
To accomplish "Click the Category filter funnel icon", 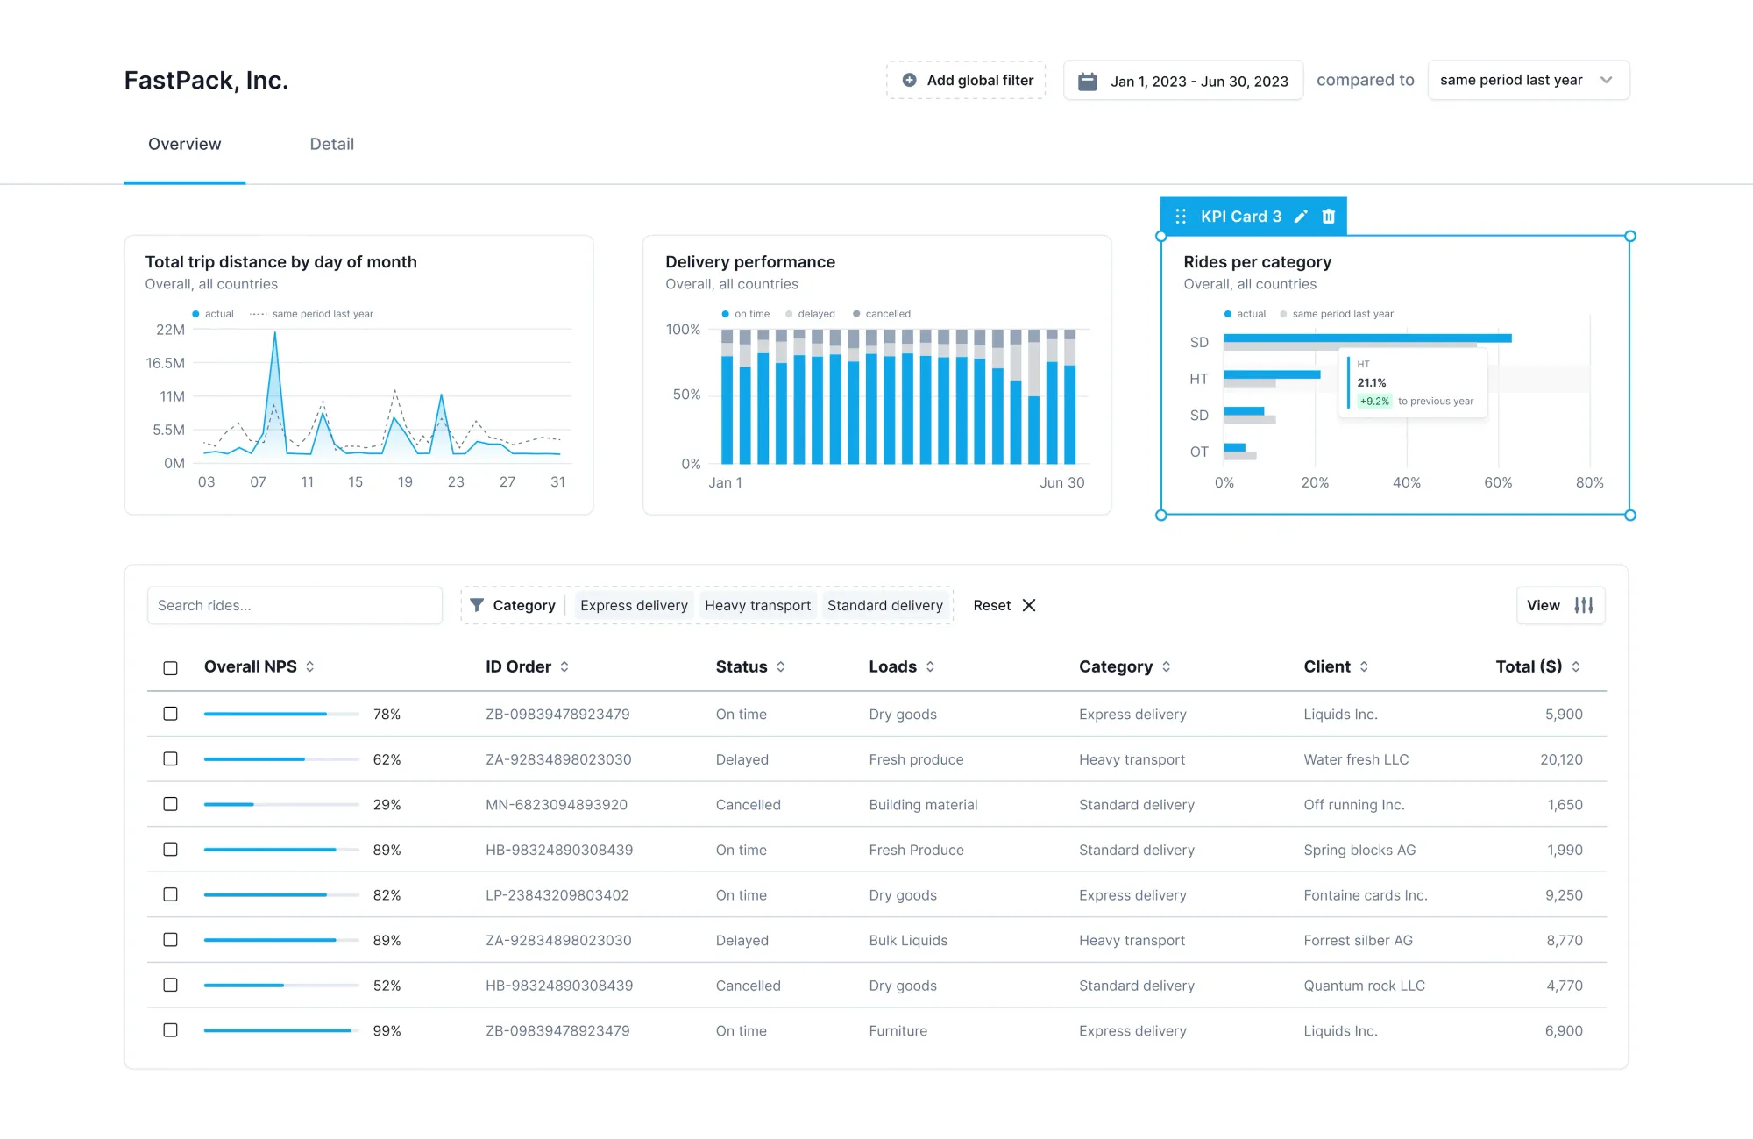I will [478, 605].
